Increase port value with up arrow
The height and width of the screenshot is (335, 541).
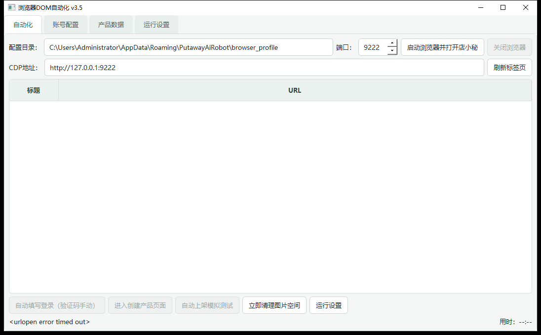(392, 43)
